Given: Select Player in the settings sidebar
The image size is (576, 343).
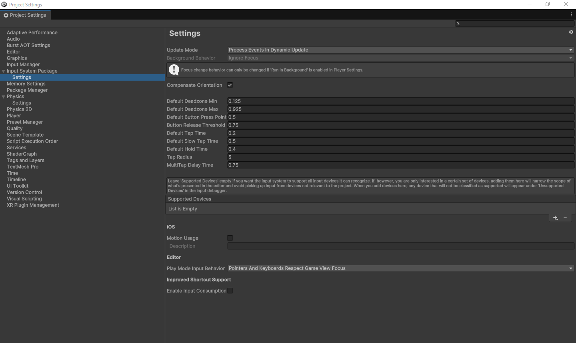Looking at the screenshot, I should 14,115.
